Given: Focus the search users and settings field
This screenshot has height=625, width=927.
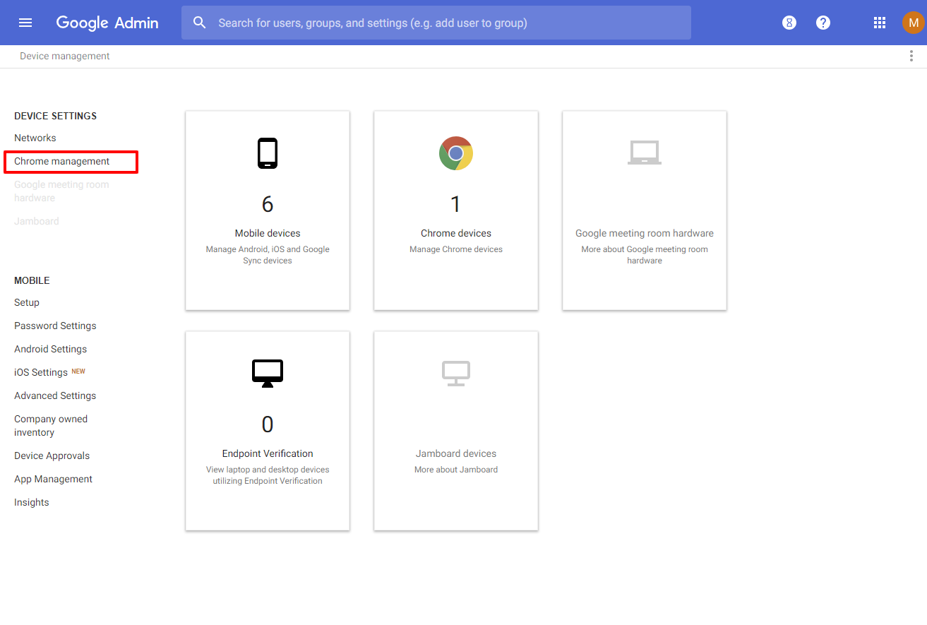Looking at the screenshot, I should [x=436, y=23].
